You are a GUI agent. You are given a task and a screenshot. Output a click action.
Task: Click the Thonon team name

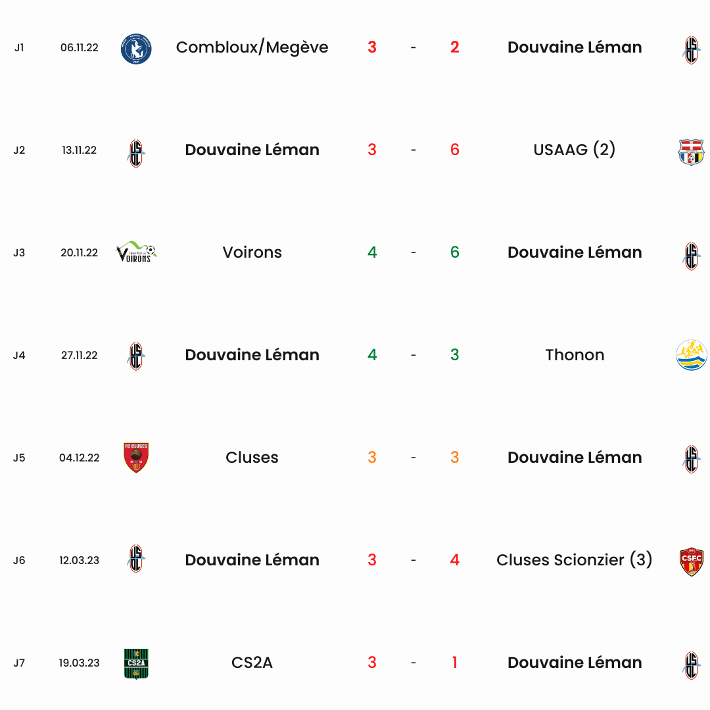click(575, 355)
